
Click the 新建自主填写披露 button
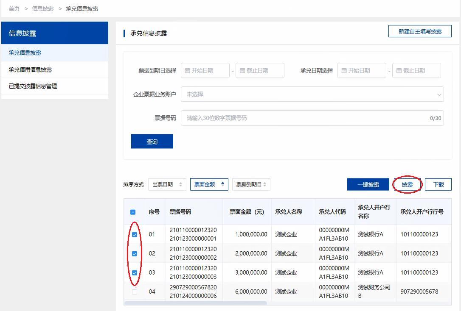419,31
